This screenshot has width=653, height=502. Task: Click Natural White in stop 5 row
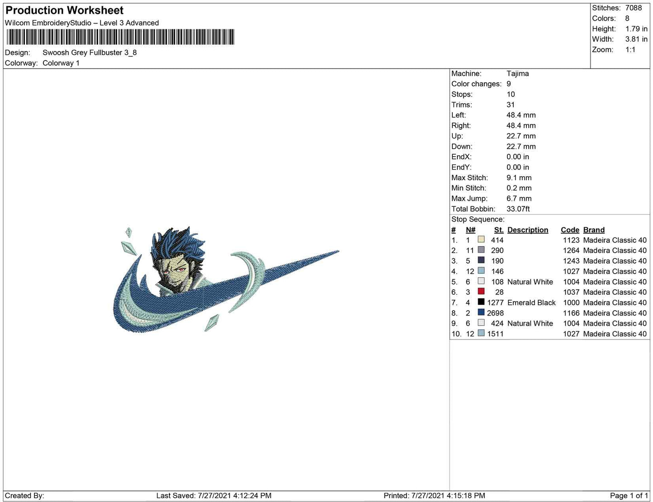[530, 282]
